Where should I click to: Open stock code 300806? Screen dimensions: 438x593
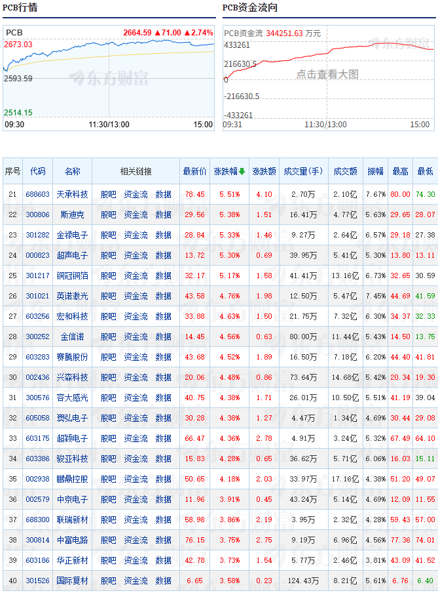pyautogui.click(x=38, y=215)
